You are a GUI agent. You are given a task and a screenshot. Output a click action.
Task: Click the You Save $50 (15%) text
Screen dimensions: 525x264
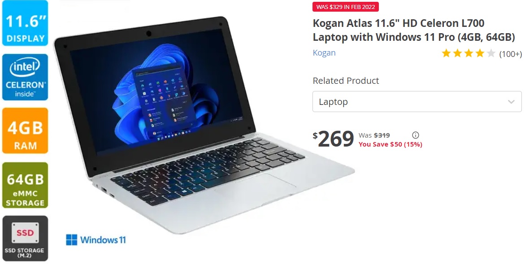(390, 144)
